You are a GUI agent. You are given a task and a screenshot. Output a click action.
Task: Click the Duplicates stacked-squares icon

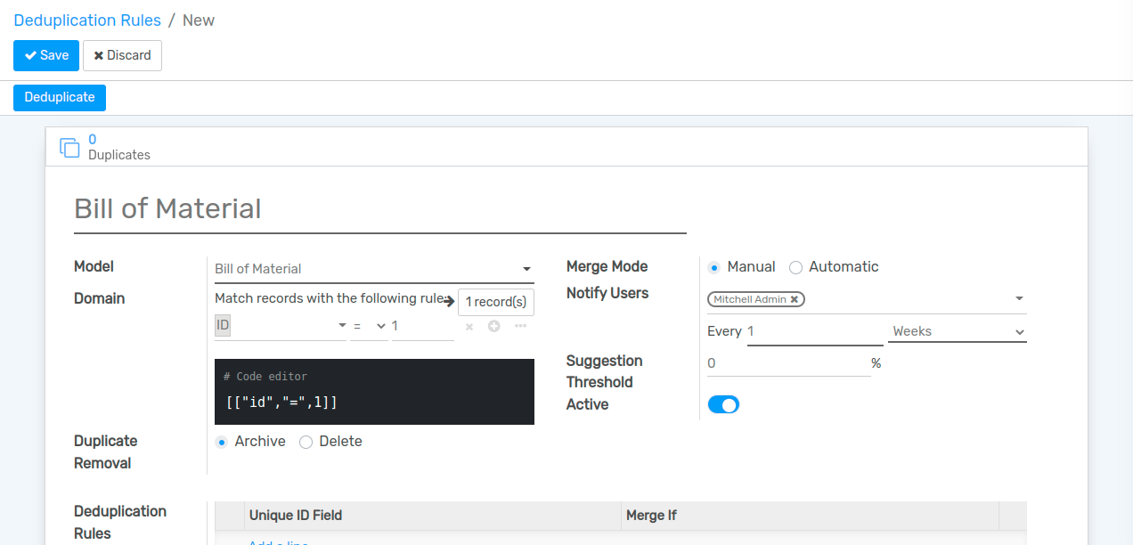pyautogui.click(x=69, y=148)
